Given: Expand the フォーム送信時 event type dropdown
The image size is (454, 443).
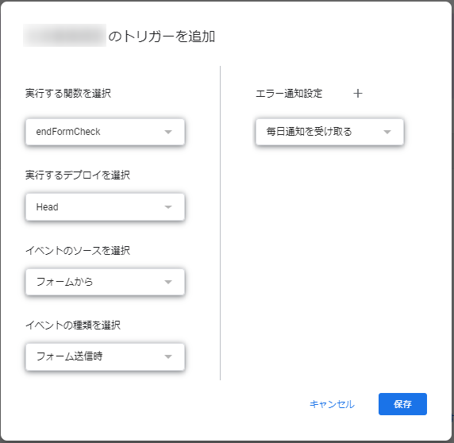Looking at the screenshot, I should coord(105,356).
